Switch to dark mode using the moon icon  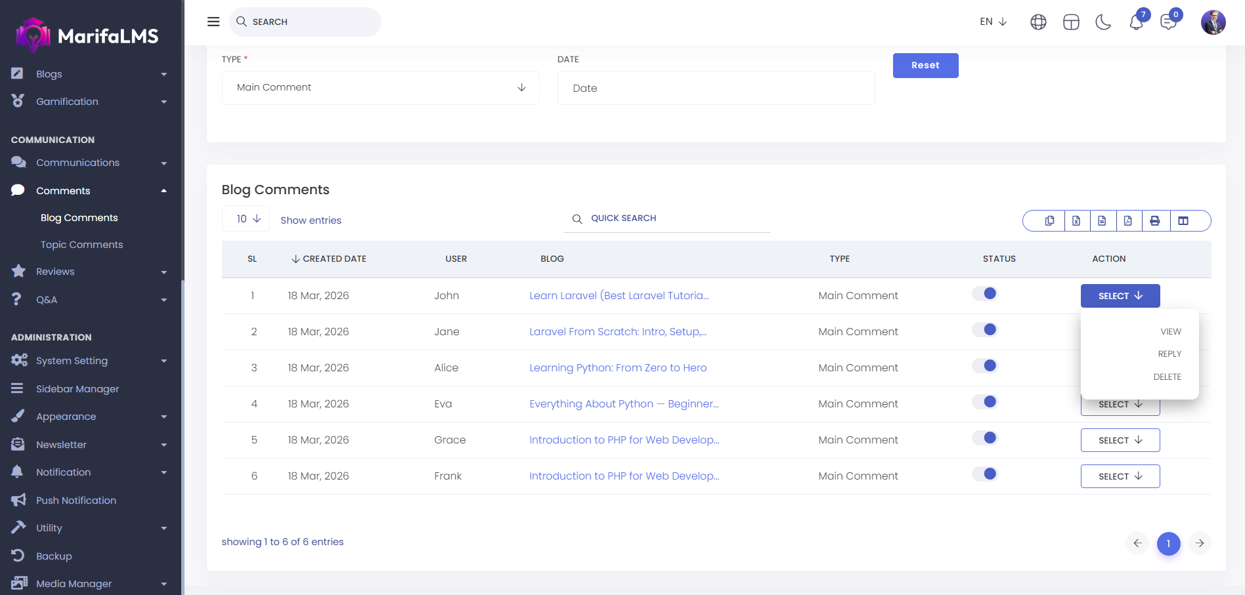(x=1103, y=22)
